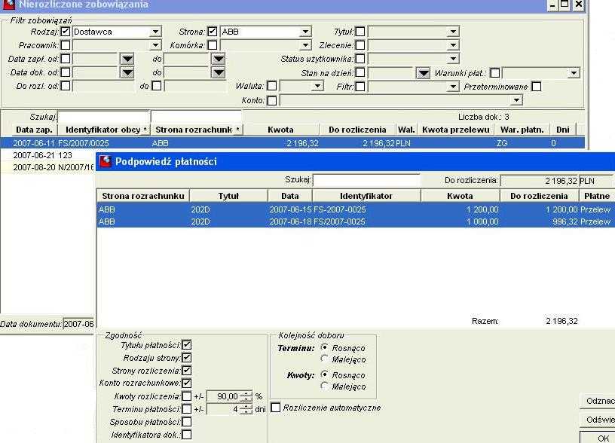Expand the Strona ABB dropdown

point(305,32)
